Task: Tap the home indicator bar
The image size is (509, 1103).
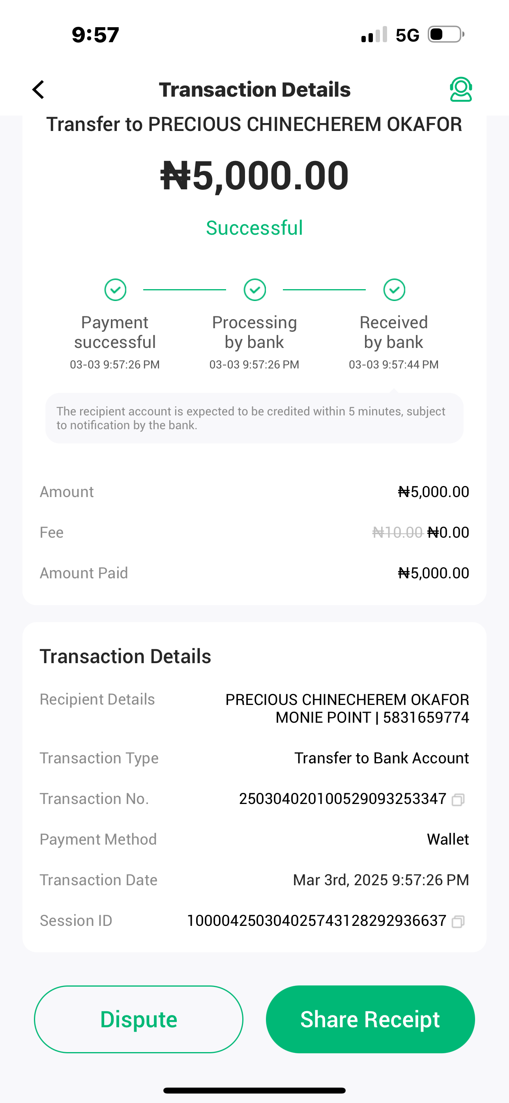Action: (x=254, y=1090)
